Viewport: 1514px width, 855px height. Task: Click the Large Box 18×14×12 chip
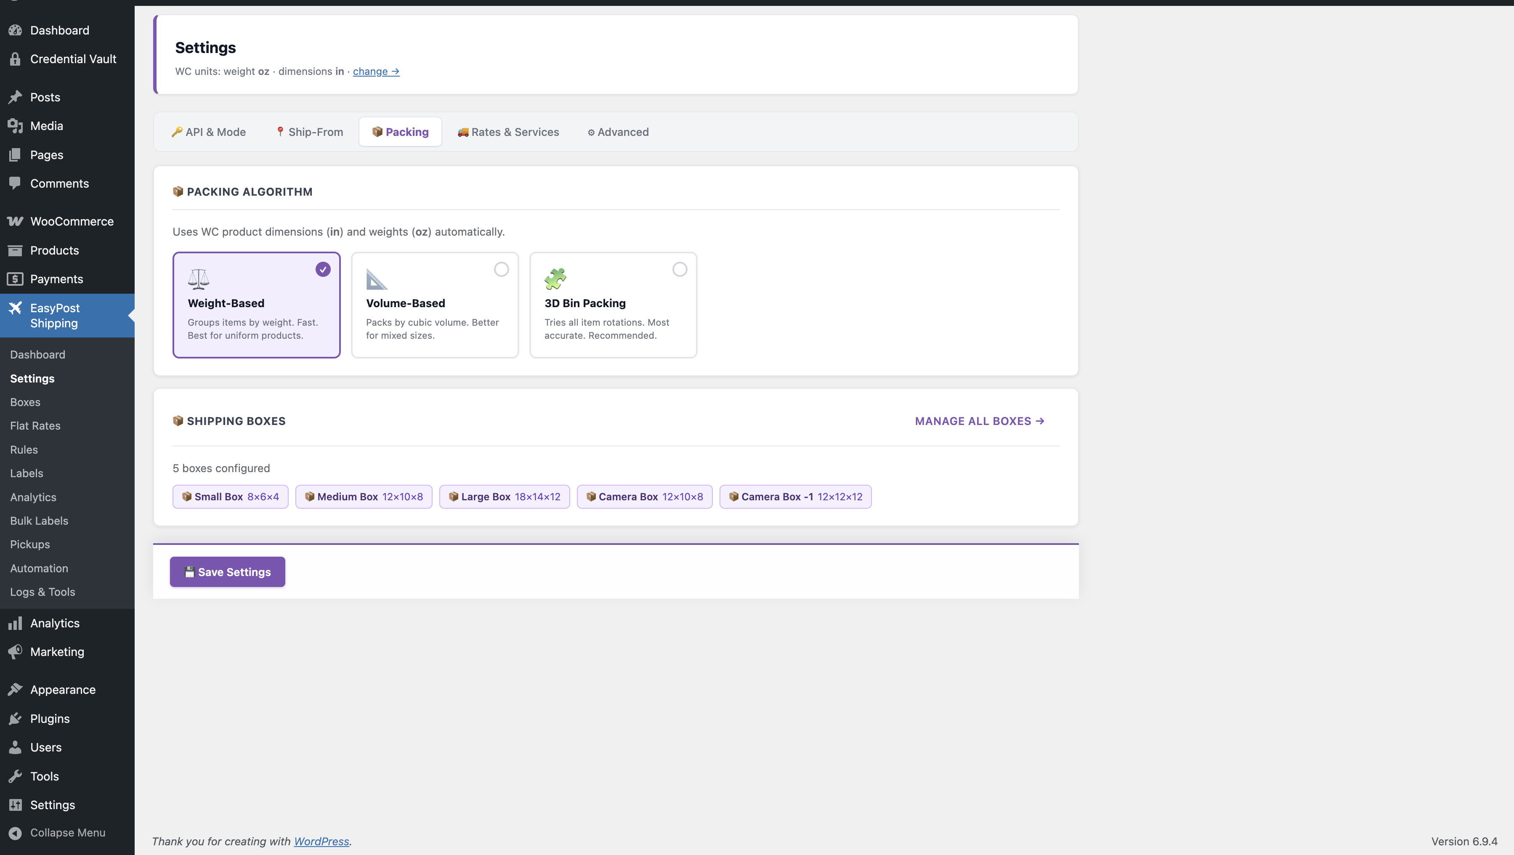505,497
